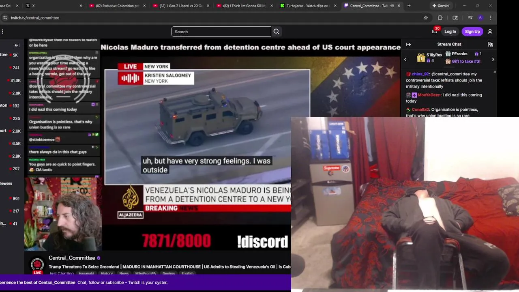519x292 pixels.
Task: Click the Stream Chat header label
Action: [449, 44]
